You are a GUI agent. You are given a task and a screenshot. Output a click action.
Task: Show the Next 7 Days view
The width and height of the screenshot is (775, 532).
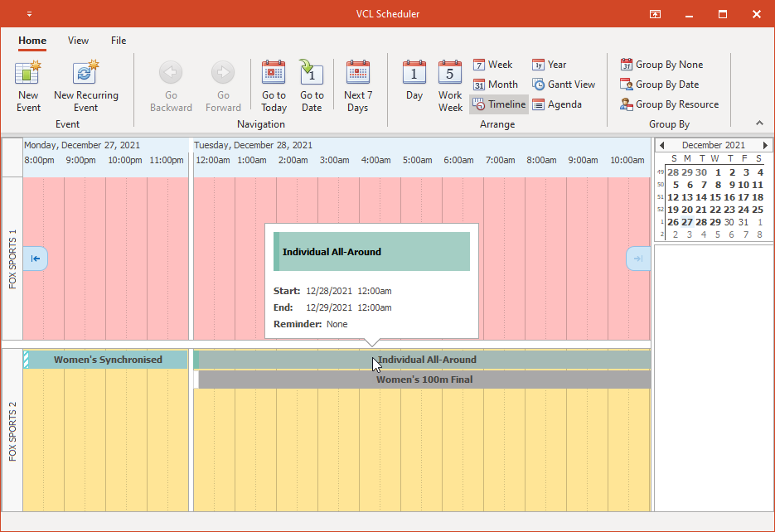(x=358, y=83)
